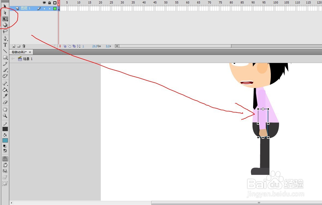Toggle lock for all layers
Screen dimensions: 322x205
[50, 3]
